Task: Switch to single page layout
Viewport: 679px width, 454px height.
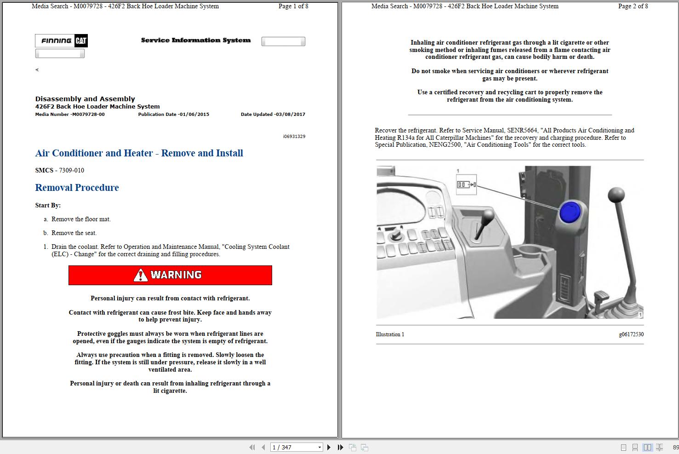Action: point(624,447)
